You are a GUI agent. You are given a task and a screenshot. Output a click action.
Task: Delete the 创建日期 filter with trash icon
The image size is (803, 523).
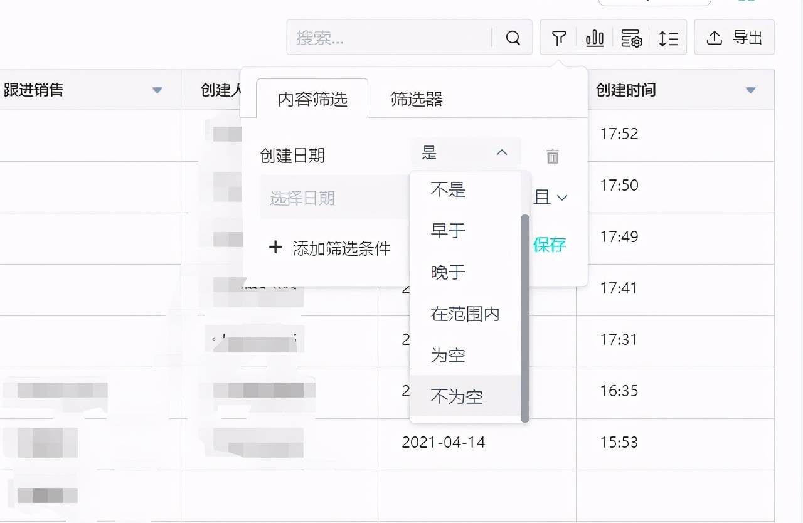[552, 156]
